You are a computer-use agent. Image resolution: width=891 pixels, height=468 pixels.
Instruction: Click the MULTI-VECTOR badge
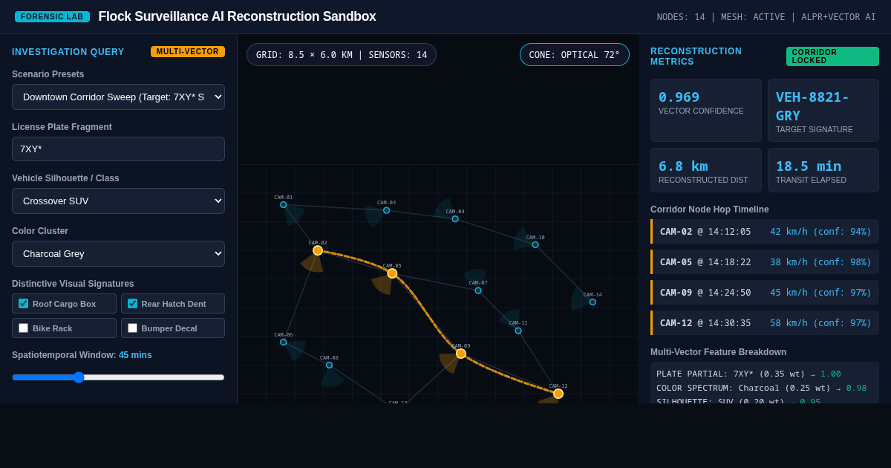pos(188,51)
